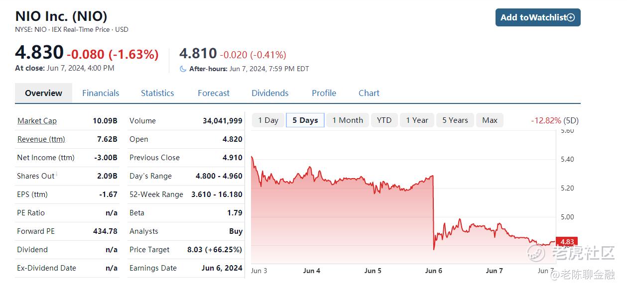Open the Dividends tab
The height and width of the screenshot is (289, 627).
[270, 93]
